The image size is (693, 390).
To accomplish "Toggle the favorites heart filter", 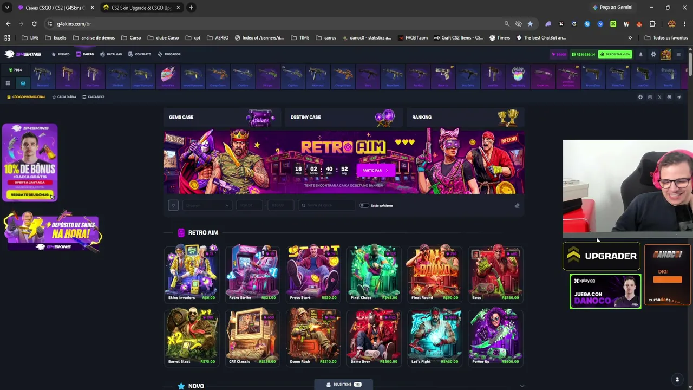I will (173, 205).
